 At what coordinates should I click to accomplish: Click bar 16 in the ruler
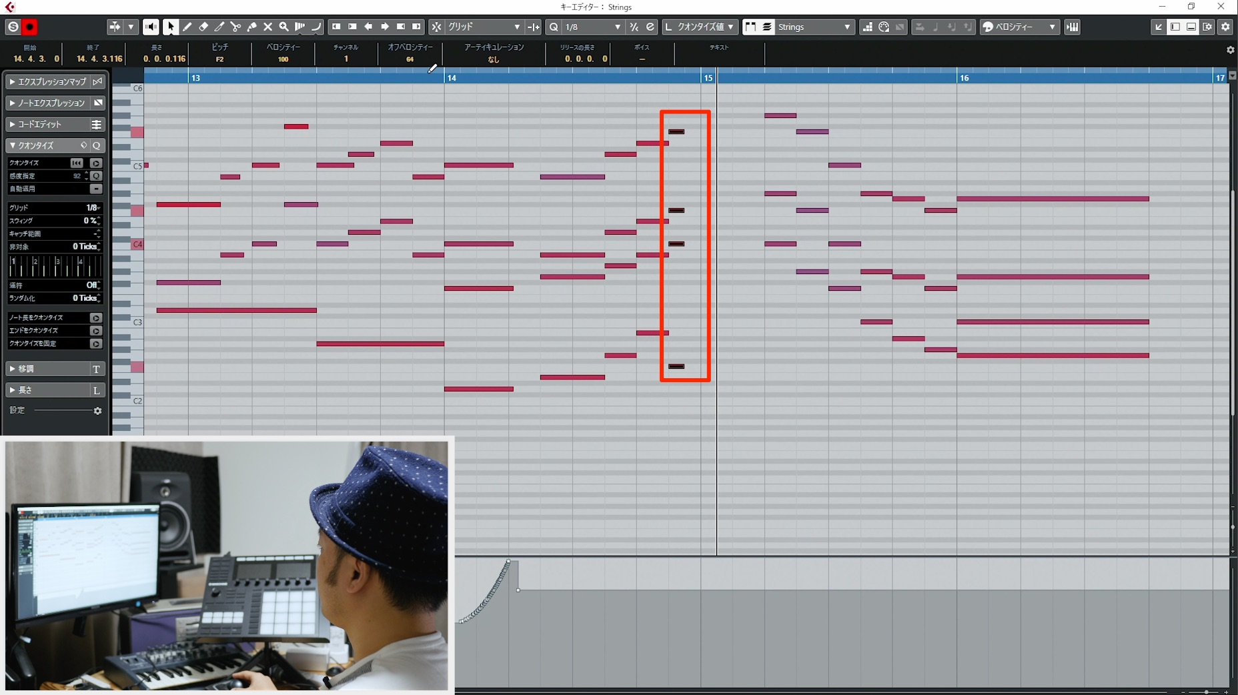point(965,78)
